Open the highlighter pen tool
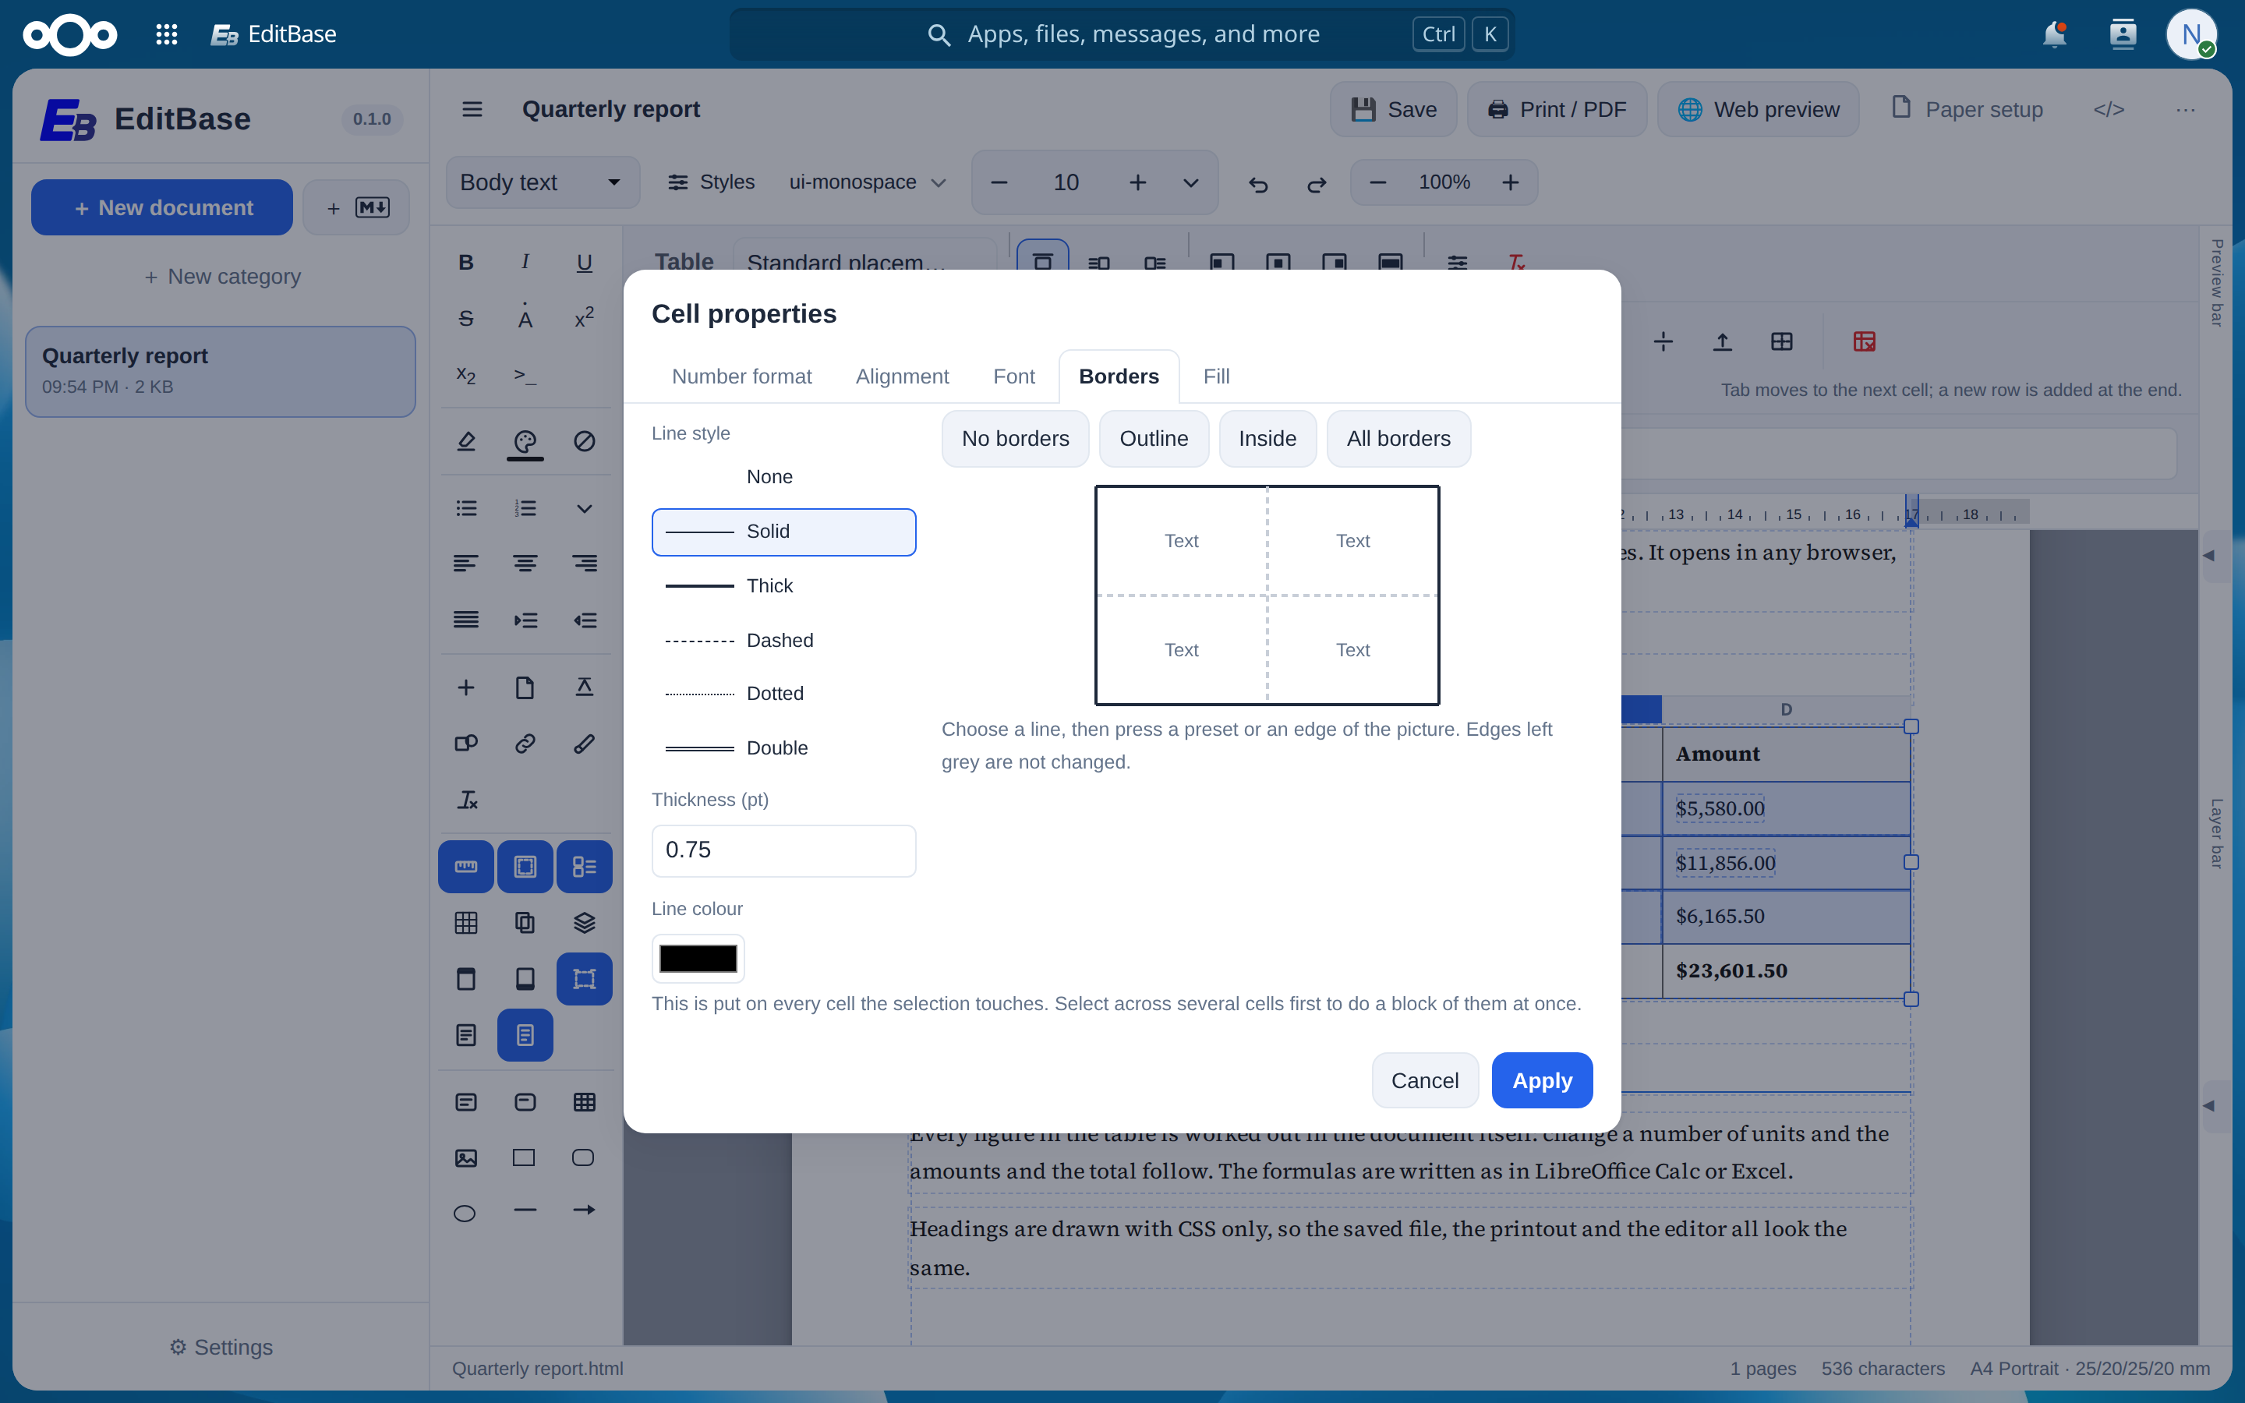The width and height of the screenshot is (2245, 1403). [465, 440]
